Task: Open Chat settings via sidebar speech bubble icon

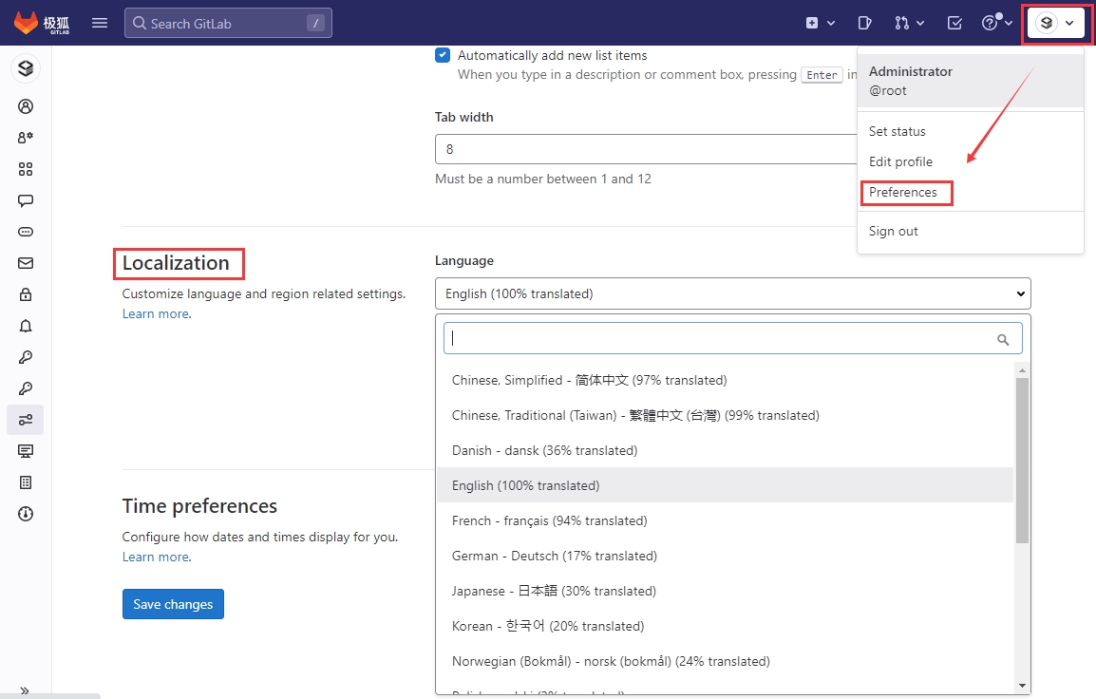Action: [26, 200]
